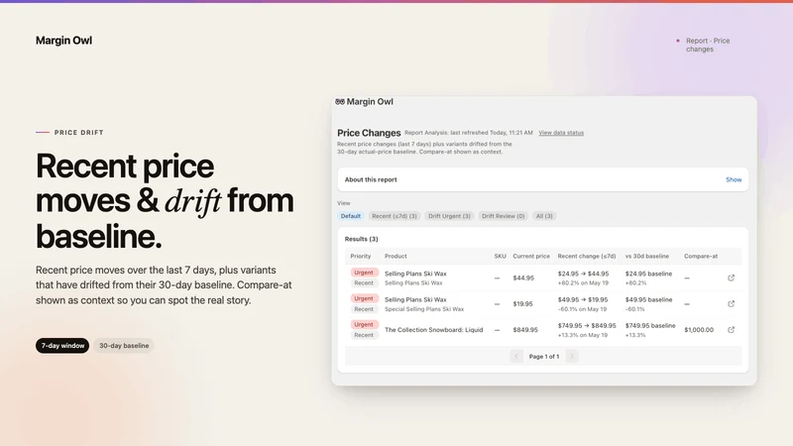Go to next results page arrow
Viewport: 793px width, 446px height.
point(572,357)
